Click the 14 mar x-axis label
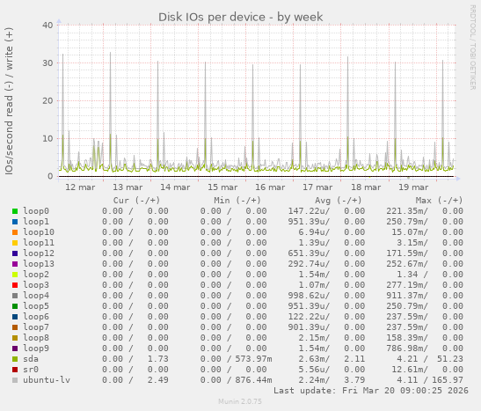 coord(175,187)
